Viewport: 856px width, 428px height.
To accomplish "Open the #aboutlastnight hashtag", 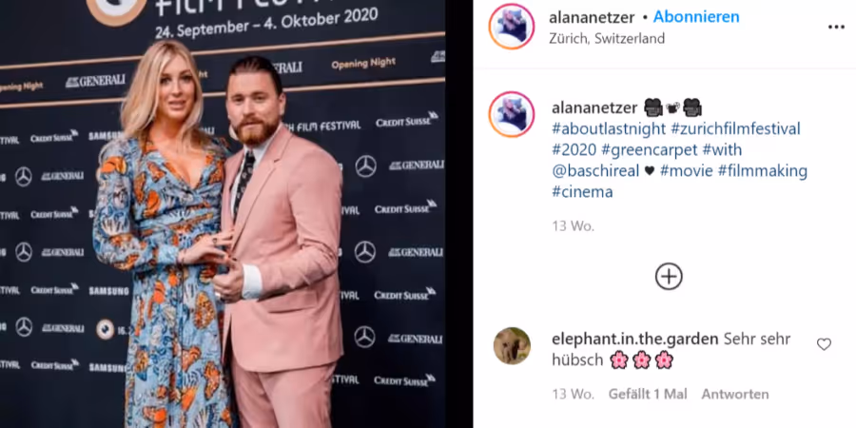I will [609, 128].
